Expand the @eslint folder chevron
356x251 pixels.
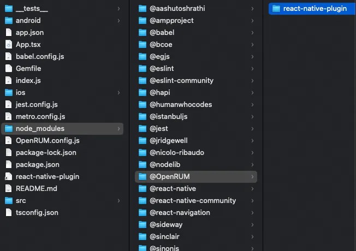[252, 69]
